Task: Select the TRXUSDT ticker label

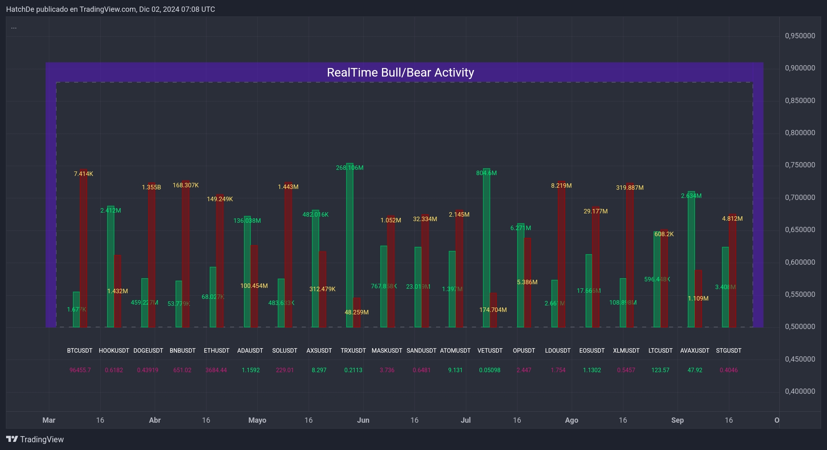Action: pyautogui.click(x=353, y=350)
